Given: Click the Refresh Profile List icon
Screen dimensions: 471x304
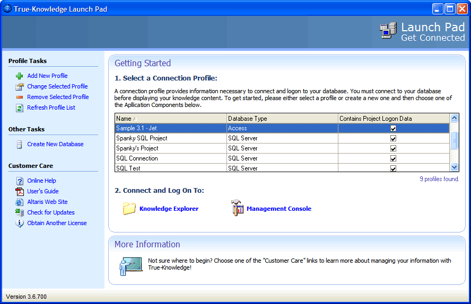Looking at the screenshot, I should [20, 108].
